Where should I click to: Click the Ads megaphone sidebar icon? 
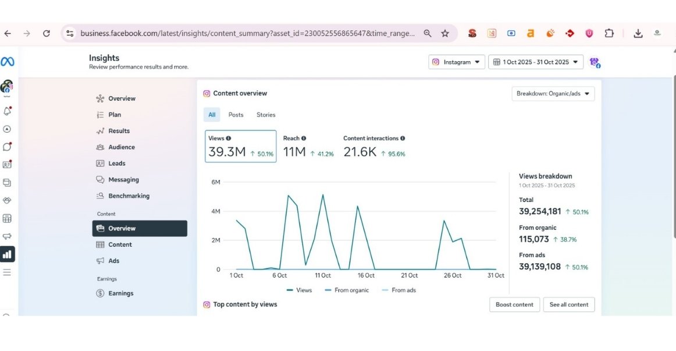tap(7, 236)
